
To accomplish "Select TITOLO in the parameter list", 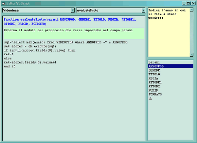I will point(171,74).
